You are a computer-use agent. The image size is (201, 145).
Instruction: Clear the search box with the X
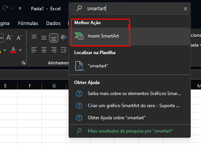click(185, 9)
